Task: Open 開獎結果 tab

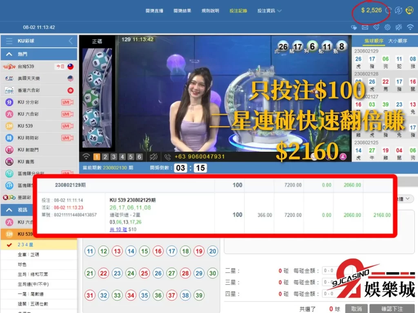Action: [x=182, y=11]
